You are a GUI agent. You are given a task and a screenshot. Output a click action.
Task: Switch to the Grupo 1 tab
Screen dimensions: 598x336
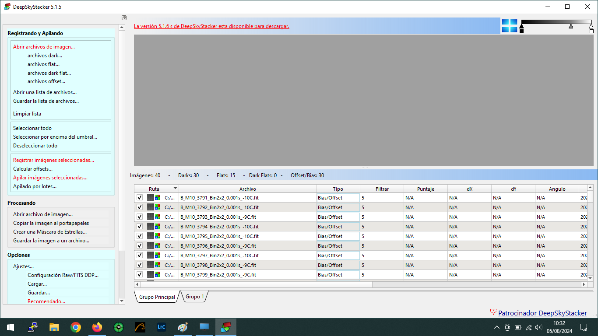(x=194, y=297)
